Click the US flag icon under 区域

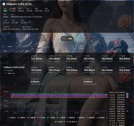click(48, 11)
